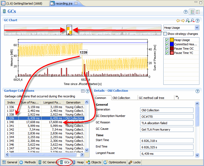Click the yellow back arrow in GC Chart

(x=178, y=20)
